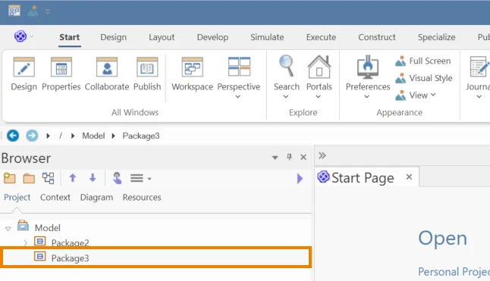Click the Preferences monitor icon
The width and height of the screenshot is (490, 281).
(x=368, y=67)
